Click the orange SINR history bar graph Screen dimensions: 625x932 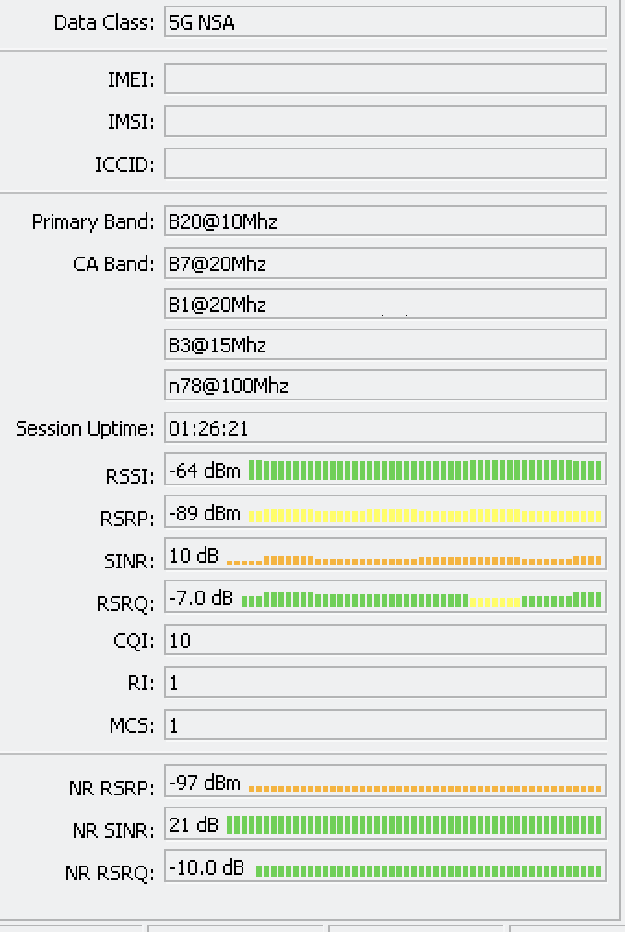(x=414, y=558)
